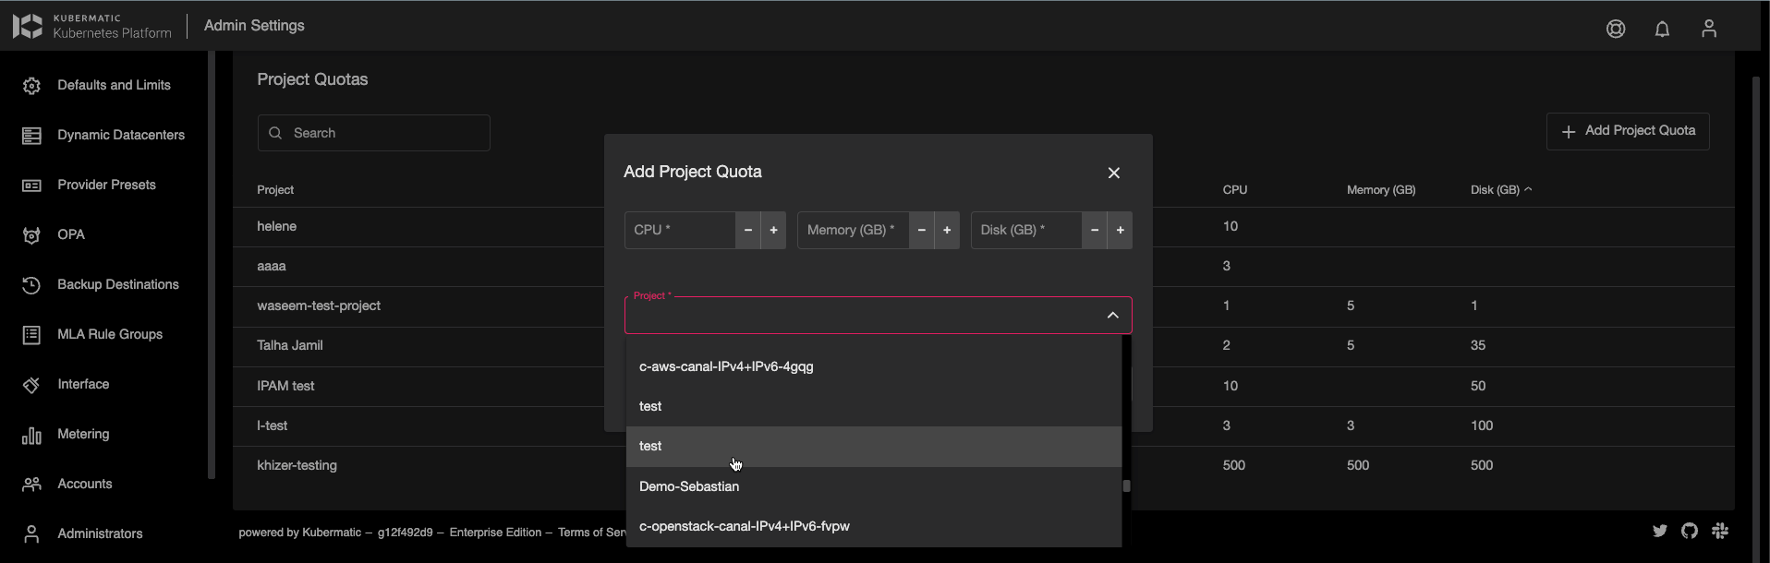Open Kubermatic Twitter link icon
1770x563 pixels.
tap(1660, 531)
